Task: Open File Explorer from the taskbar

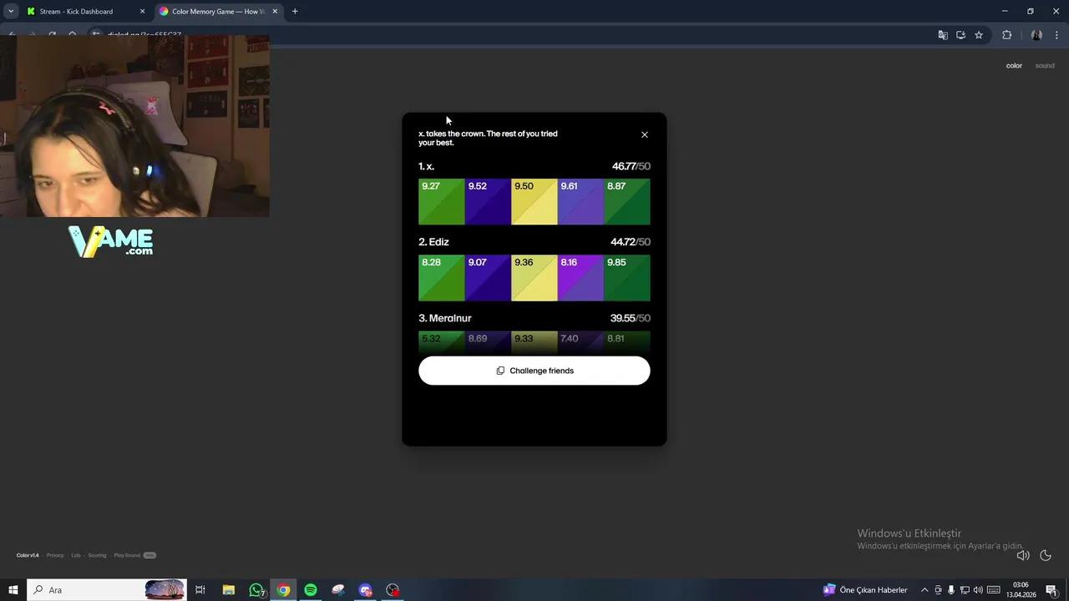Action: pyautogui.click(x=228, y=590)
